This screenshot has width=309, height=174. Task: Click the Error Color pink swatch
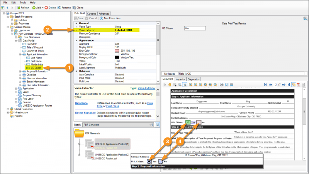(x=117, y=51)
